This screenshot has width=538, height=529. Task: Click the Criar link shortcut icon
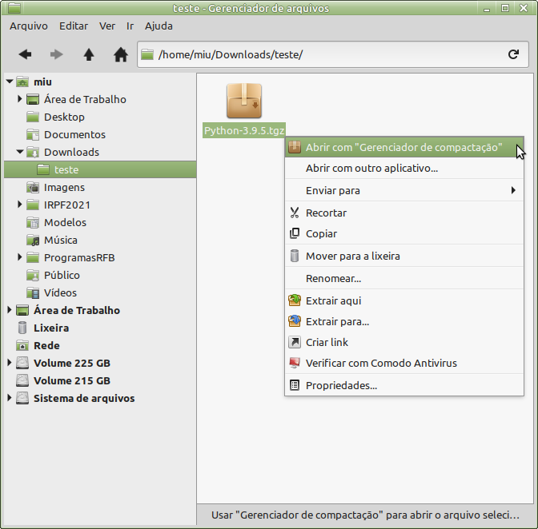pyautogui.click(x=295, y=342)
